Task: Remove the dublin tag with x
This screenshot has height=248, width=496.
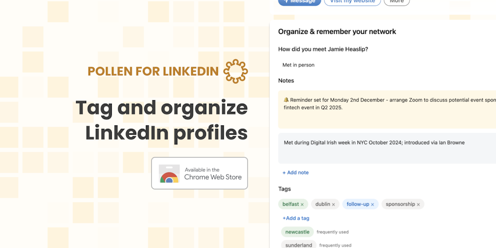Action: [x=333, y=204]
